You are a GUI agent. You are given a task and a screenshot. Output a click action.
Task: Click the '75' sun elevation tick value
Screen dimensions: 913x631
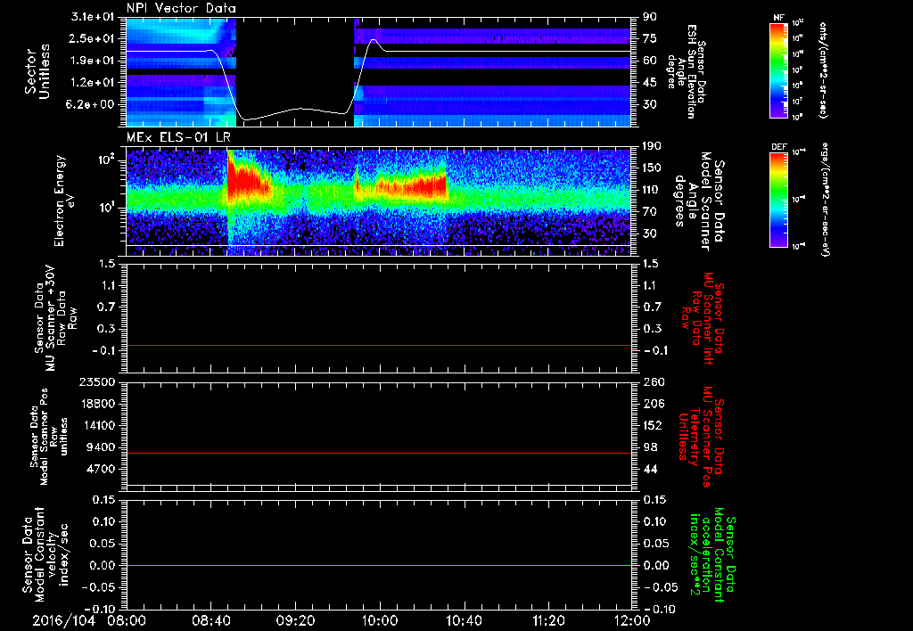click(650, 38)
